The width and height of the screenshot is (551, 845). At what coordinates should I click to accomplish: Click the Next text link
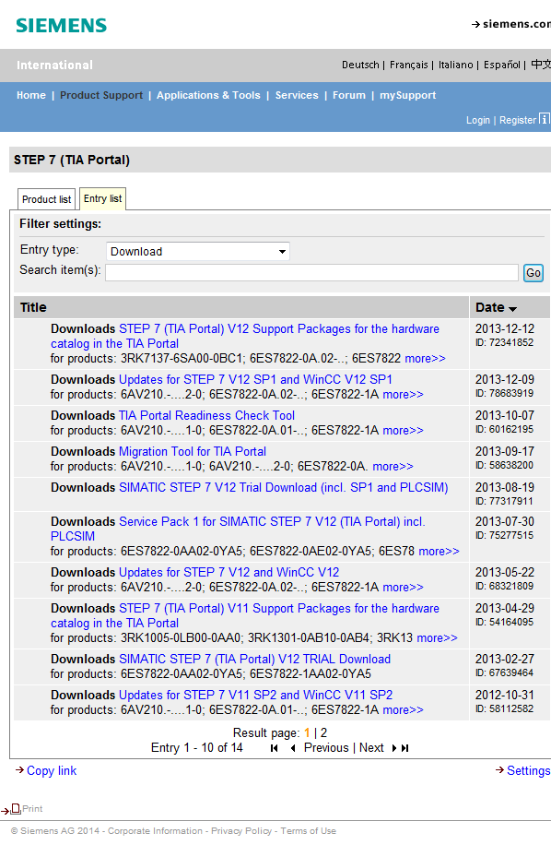[x=371, y=748]
